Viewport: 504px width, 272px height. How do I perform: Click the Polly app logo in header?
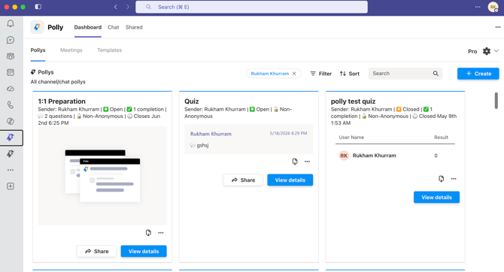point(37,27)
